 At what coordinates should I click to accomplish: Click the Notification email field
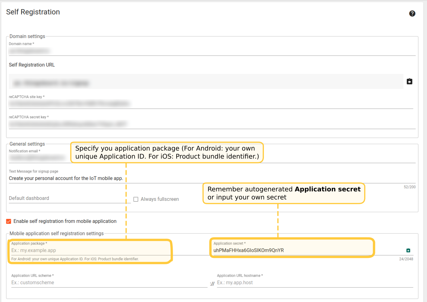[39, 158]
